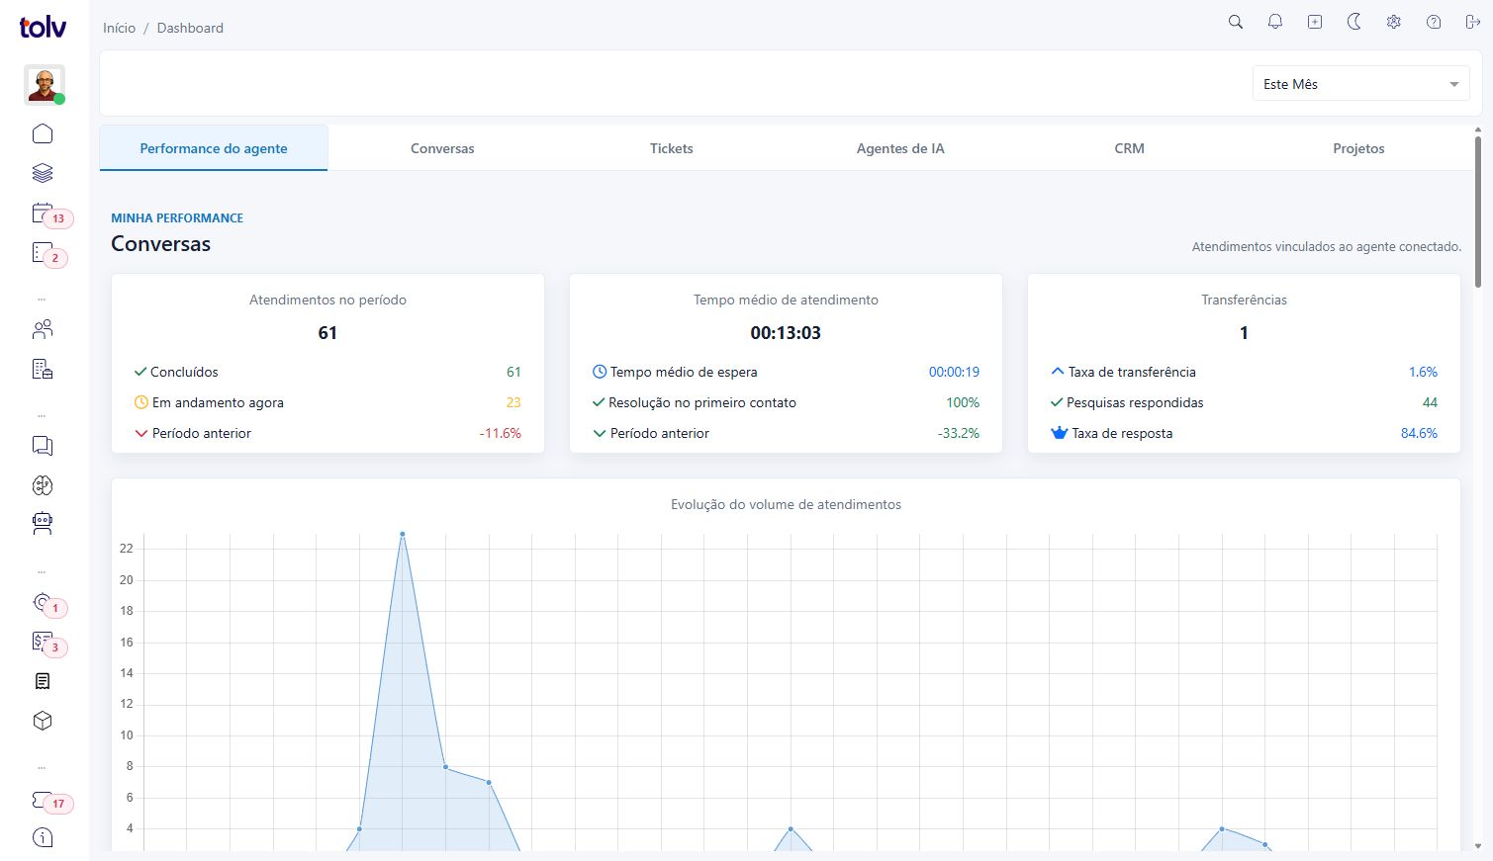Image resolution: width=1493 pixels, height=861 pixels.
Task: Open the help question mark icon
Action: coord(1434,22)
